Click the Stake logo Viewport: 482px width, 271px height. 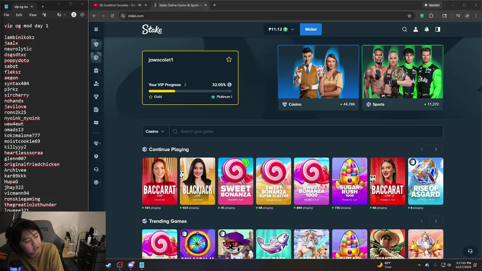click(x=152, y=29)
